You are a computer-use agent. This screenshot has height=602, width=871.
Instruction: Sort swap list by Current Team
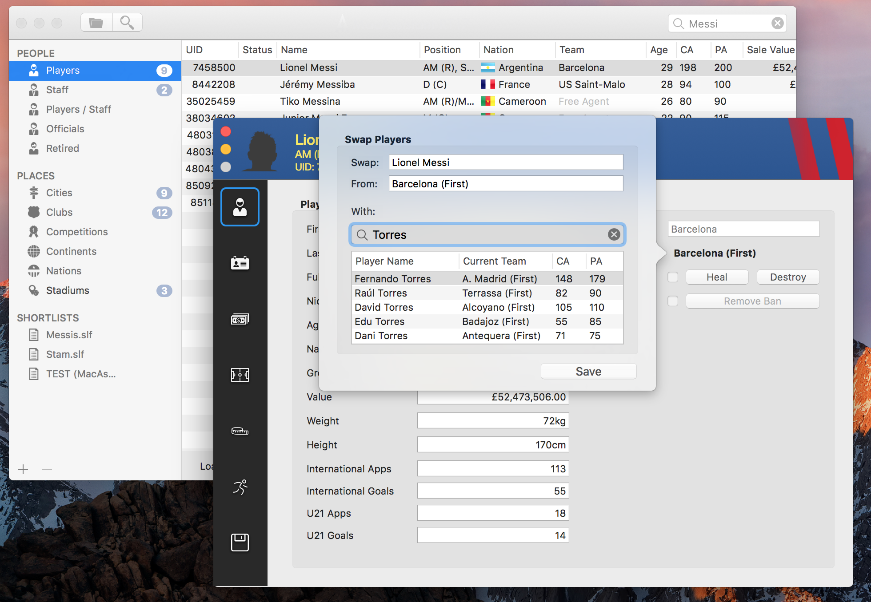coord(506,261)
